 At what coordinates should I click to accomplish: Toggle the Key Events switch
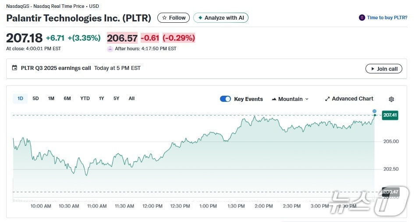[x=225, y=99]
